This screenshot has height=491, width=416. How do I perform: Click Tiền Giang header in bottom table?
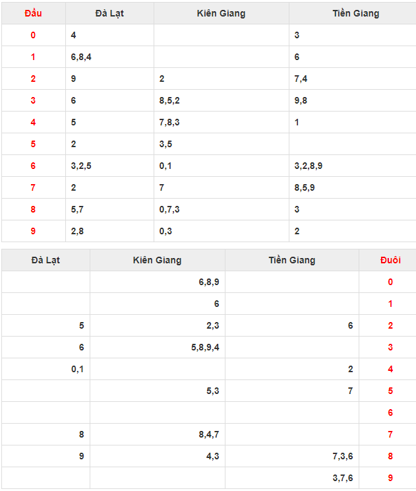(x=291, y=260)
